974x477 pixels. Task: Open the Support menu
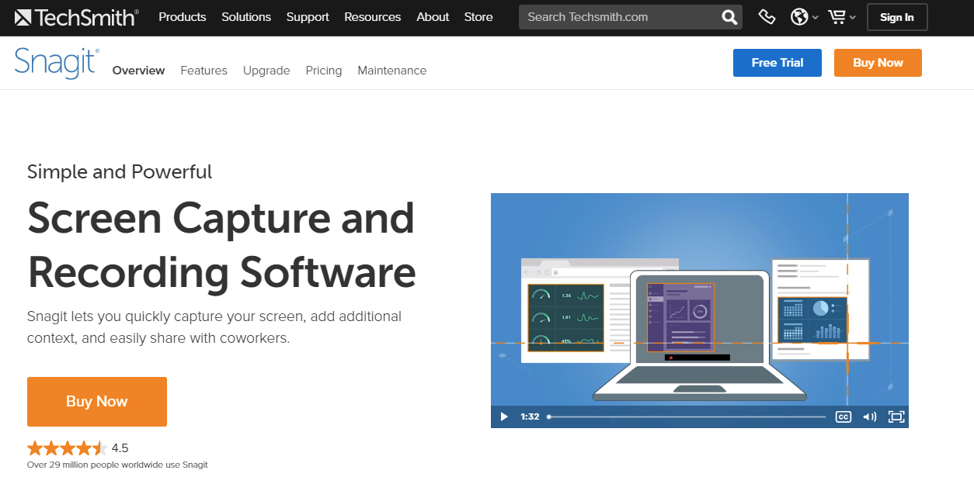pyautogui.click(x=308, y=17)
